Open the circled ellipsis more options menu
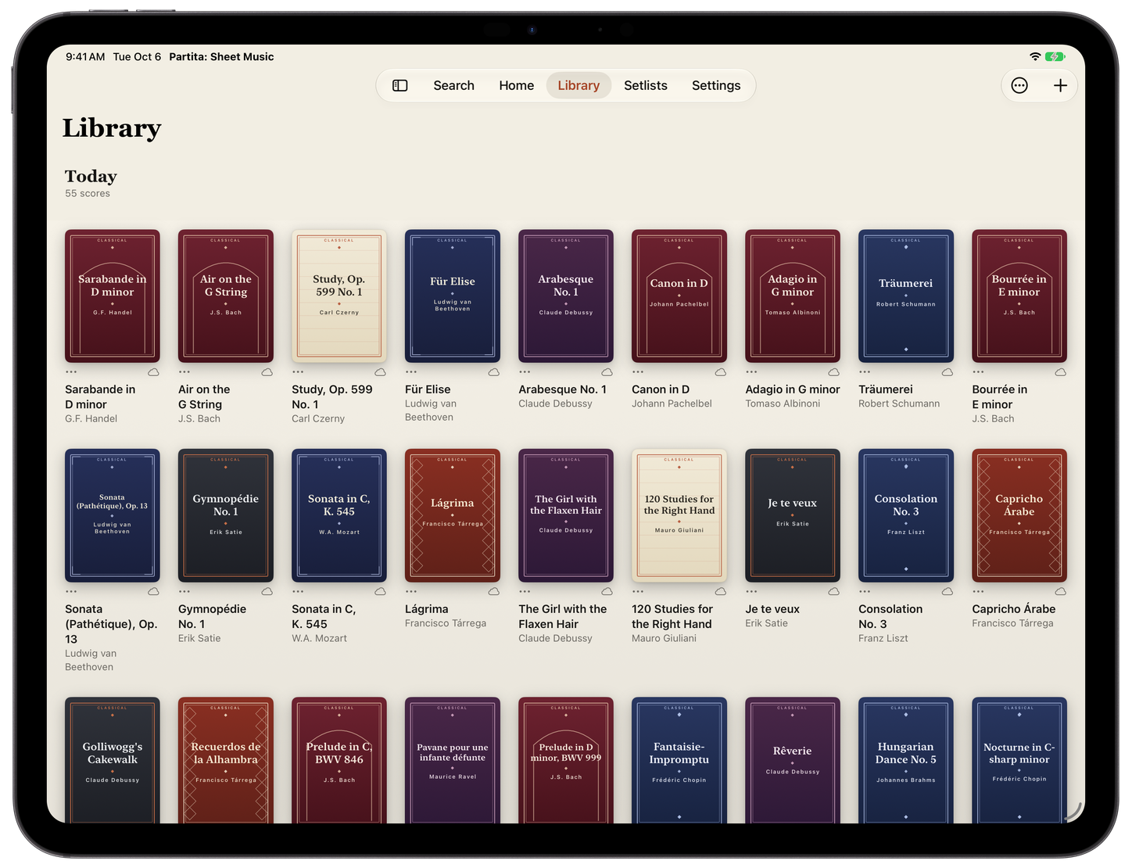1132x868 pixels. click(1019, 85)
